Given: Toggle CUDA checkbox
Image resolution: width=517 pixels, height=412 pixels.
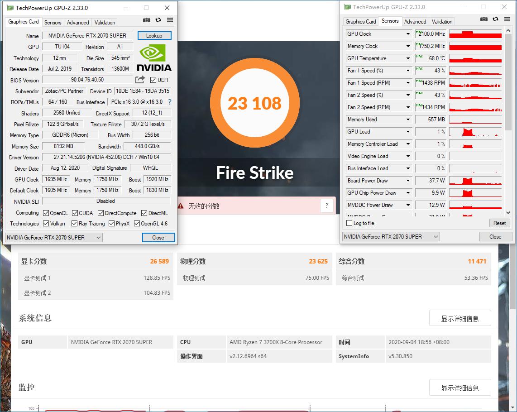Looking at the screenshot, I should pos(75,213).
